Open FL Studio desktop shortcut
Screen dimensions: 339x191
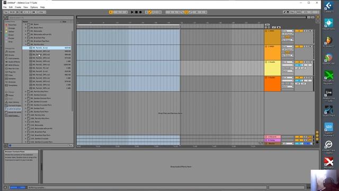328,42
